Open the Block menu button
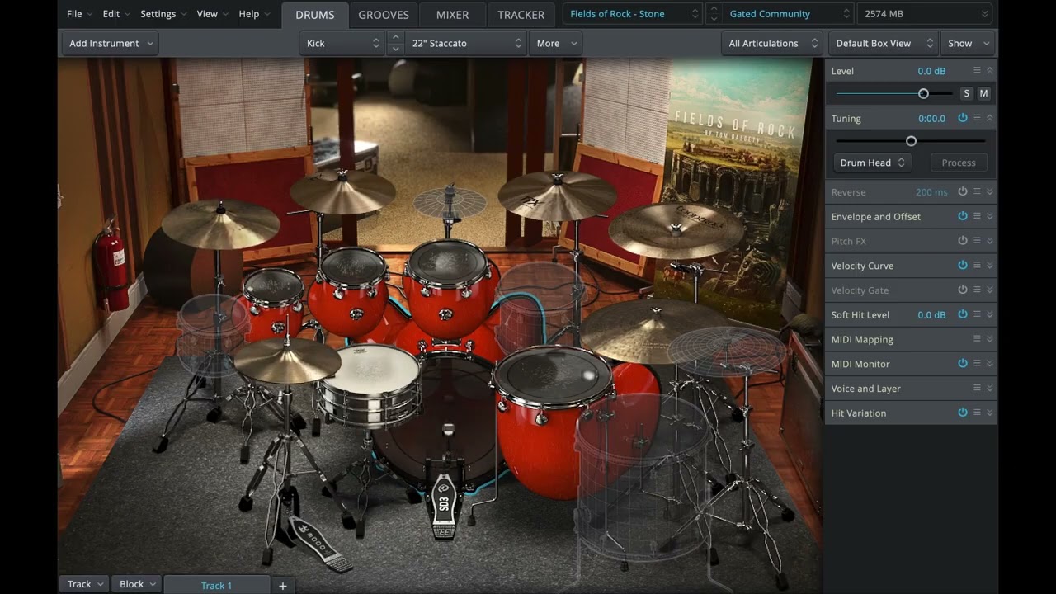Viewport: 1056px width, 594px height. 136,584
